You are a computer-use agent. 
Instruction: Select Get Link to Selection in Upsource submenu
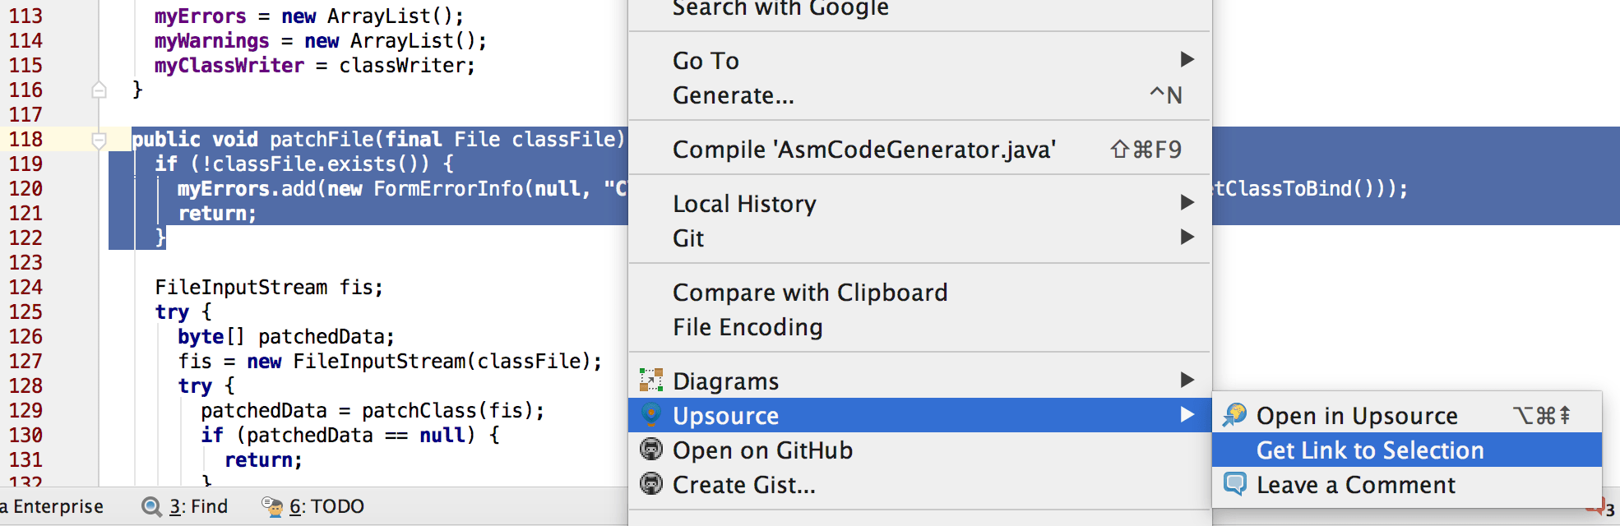tap(1370, 450)
